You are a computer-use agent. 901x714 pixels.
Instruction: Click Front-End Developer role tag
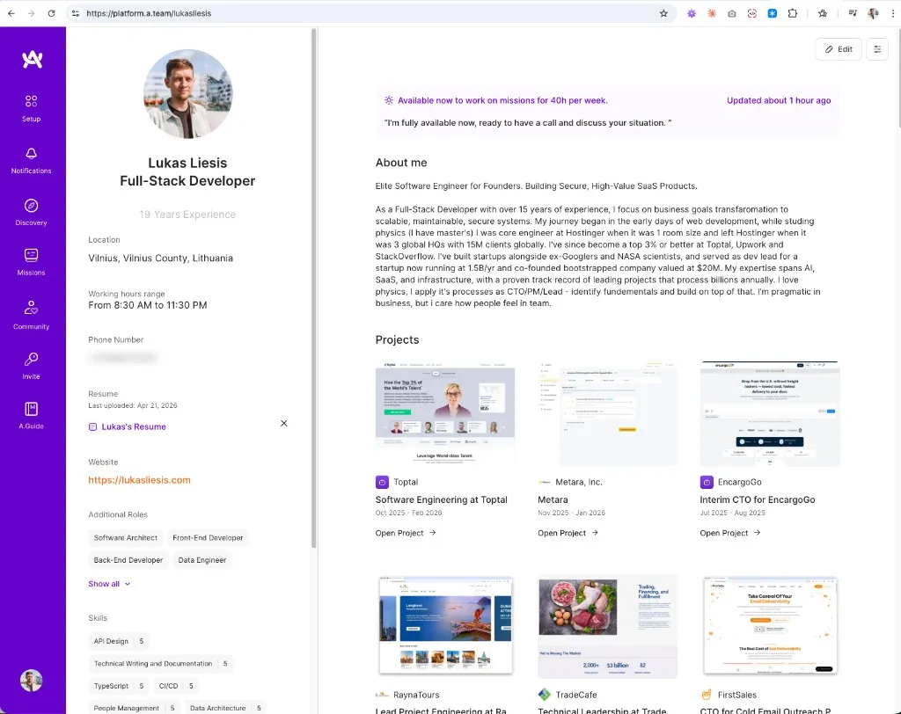[x=208, y=537]
